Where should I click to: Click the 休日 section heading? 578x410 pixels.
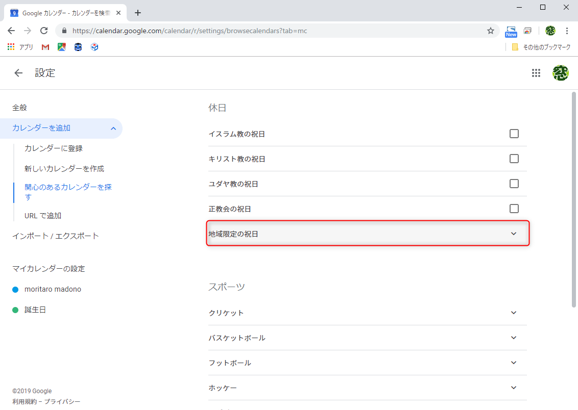[217, 108]
